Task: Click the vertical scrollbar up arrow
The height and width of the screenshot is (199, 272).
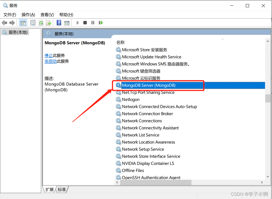Action: tap(268, 41)
